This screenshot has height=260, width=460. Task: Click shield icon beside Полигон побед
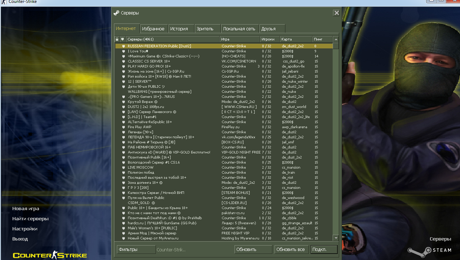[x=123, y=173]
